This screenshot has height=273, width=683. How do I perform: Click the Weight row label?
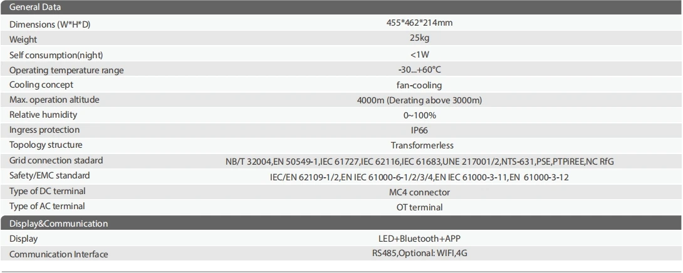pos(23,39)
